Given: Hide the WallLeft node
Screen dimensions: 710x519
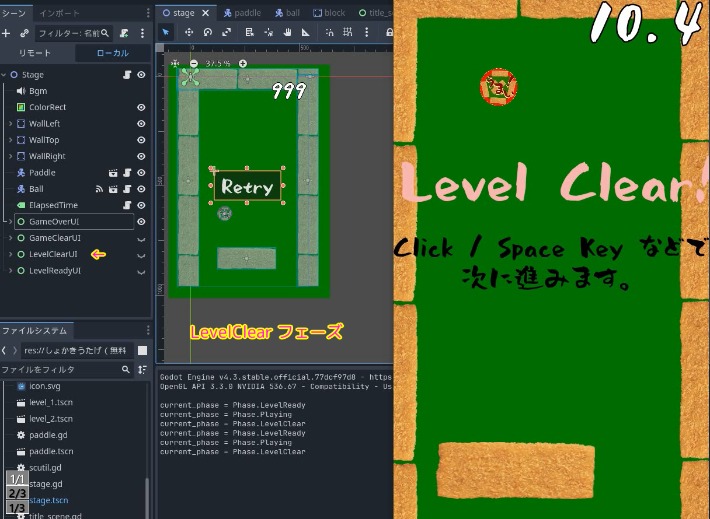Looking at the screenshot, I should click(x=141, y=124).
